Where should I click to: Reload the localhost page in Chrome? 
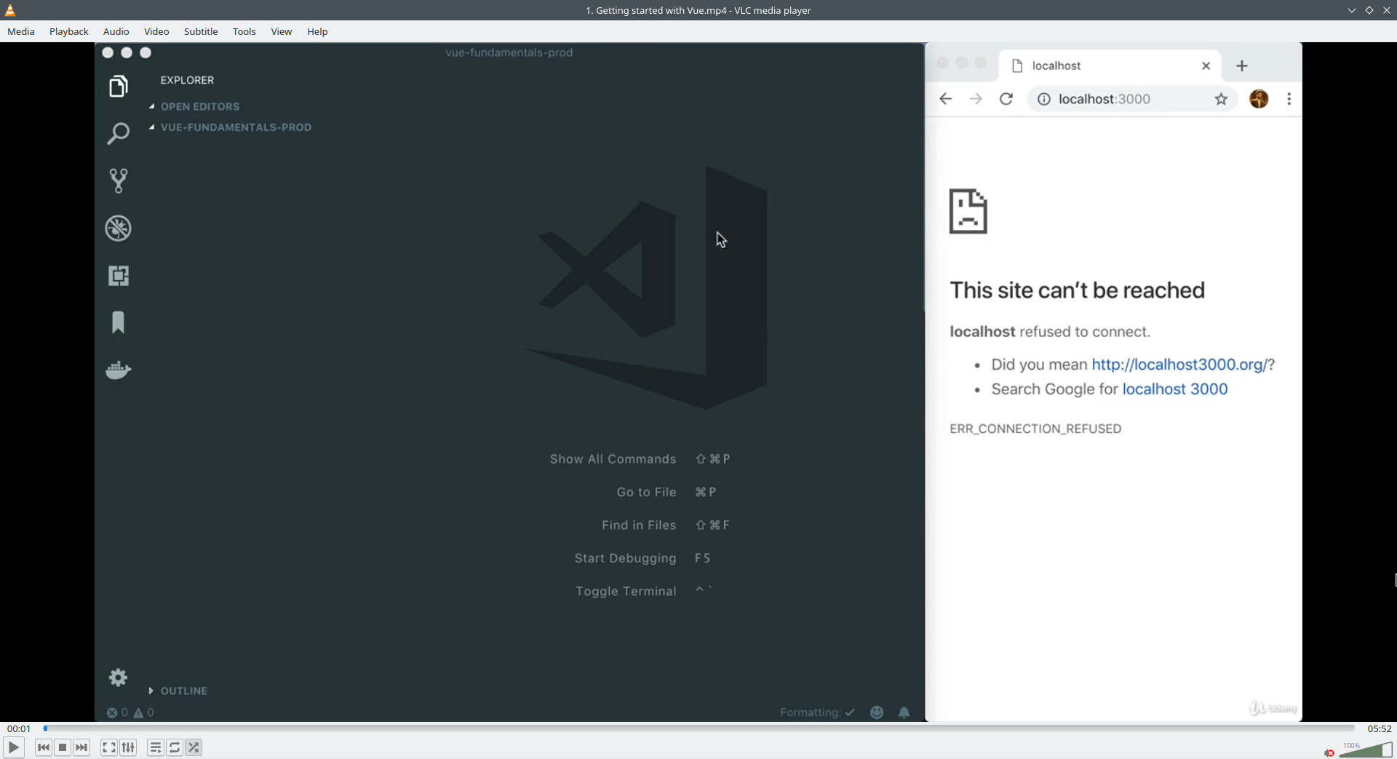1006,99
